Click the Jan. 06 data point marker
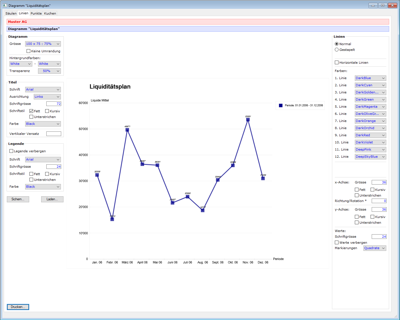The height and width of the screenshot is (320, 400). [x=97, y=175]
